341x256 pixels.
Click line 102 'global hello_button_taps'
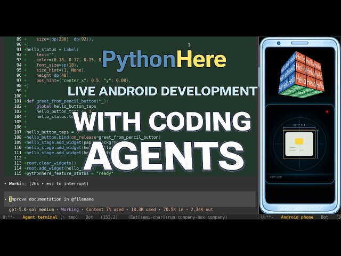click(66, 107)
